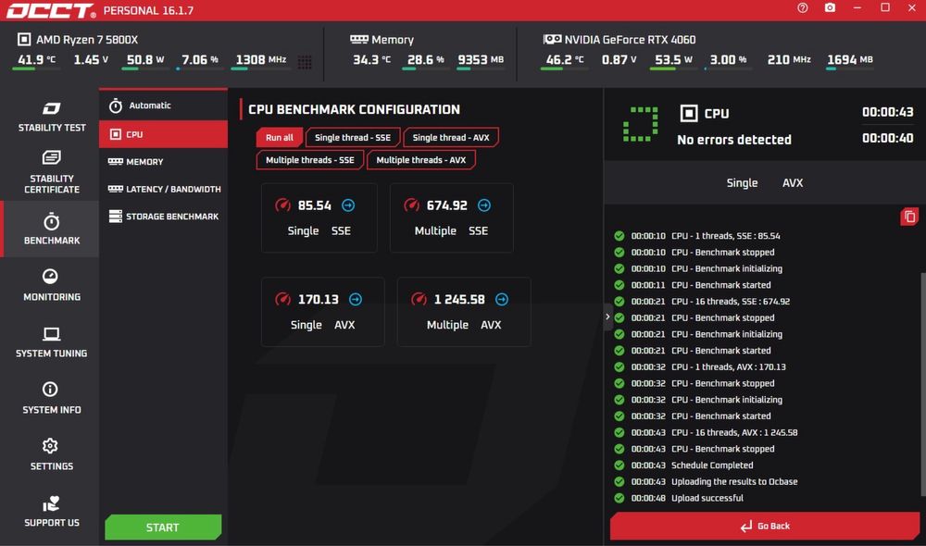Viewport: 926px width, 546px height.
Task: Click the gauge icon beside 170.13
Action: [x=282, y=299]
